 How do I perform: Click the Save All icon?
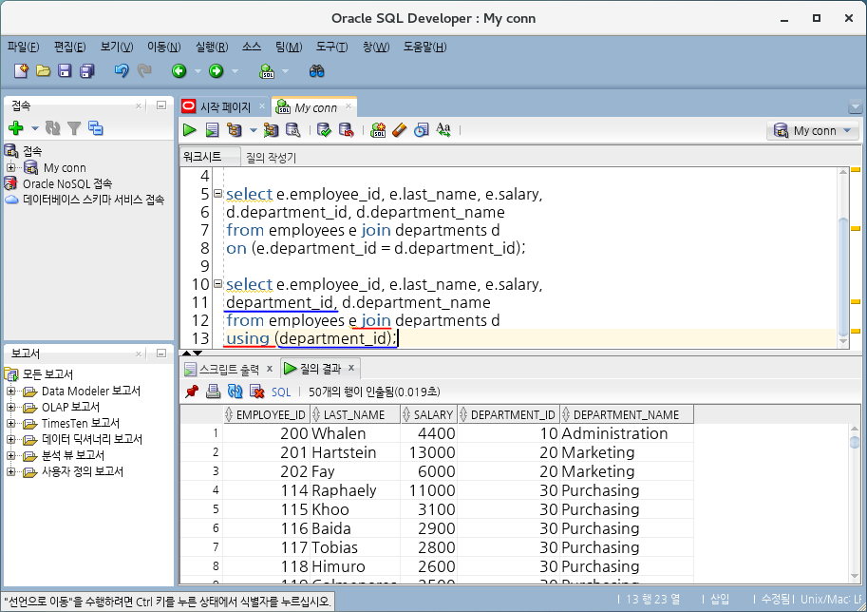pyautogui.click(x=86, y=71)
